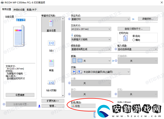Open the 文件尺寸 A4 dropdown
Image resolution: width=164 pixels, height=119 pixels.
pyautogui.click(x=91, y=29)
